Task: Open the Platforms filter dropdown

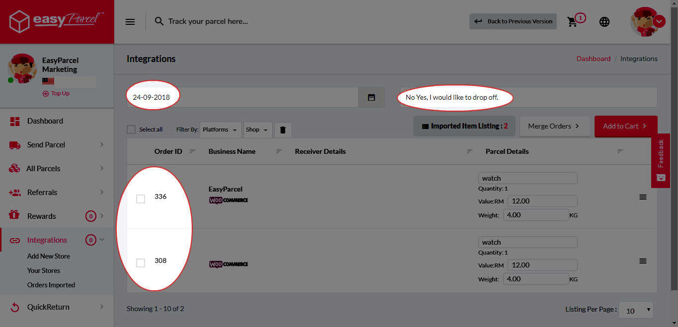Action: click(x=220, y=130)
